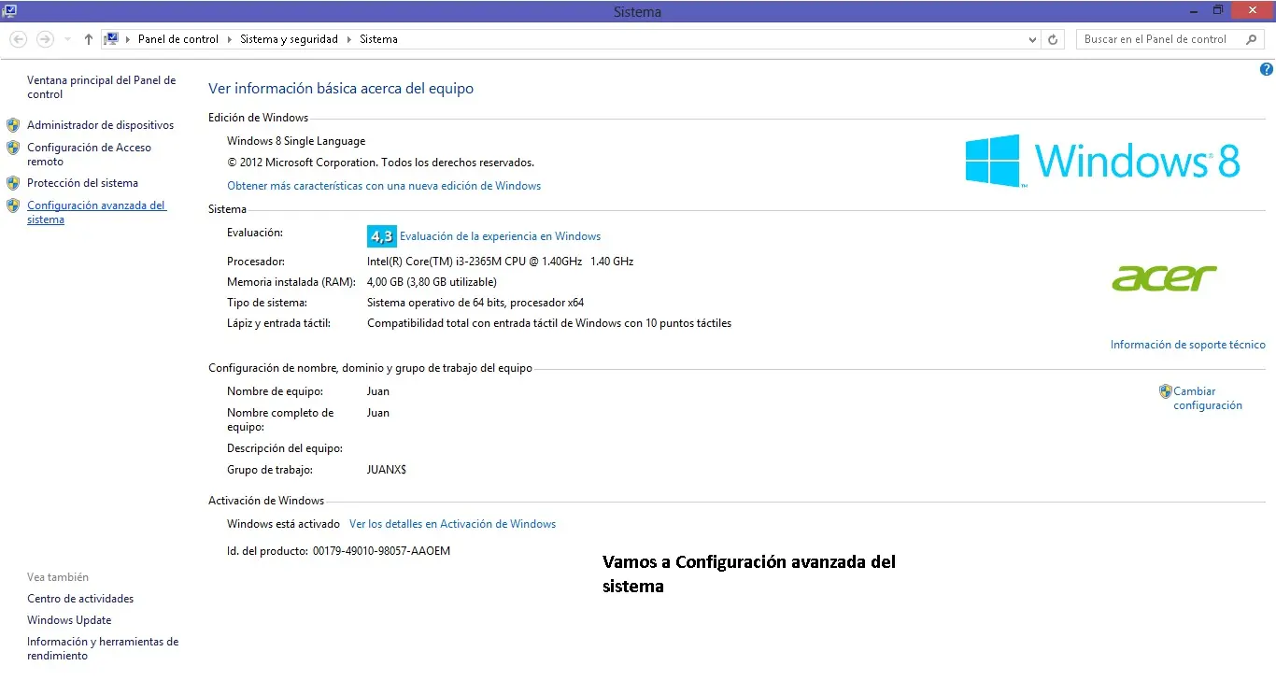This screenshot has height=680, width=1276.
Task: Click shield icon beside Protección del sistema
Action: coord(13,183)
